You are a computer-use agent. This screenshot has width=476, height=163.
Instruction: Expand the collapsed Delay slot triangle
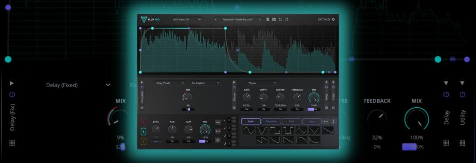[326, 82]
